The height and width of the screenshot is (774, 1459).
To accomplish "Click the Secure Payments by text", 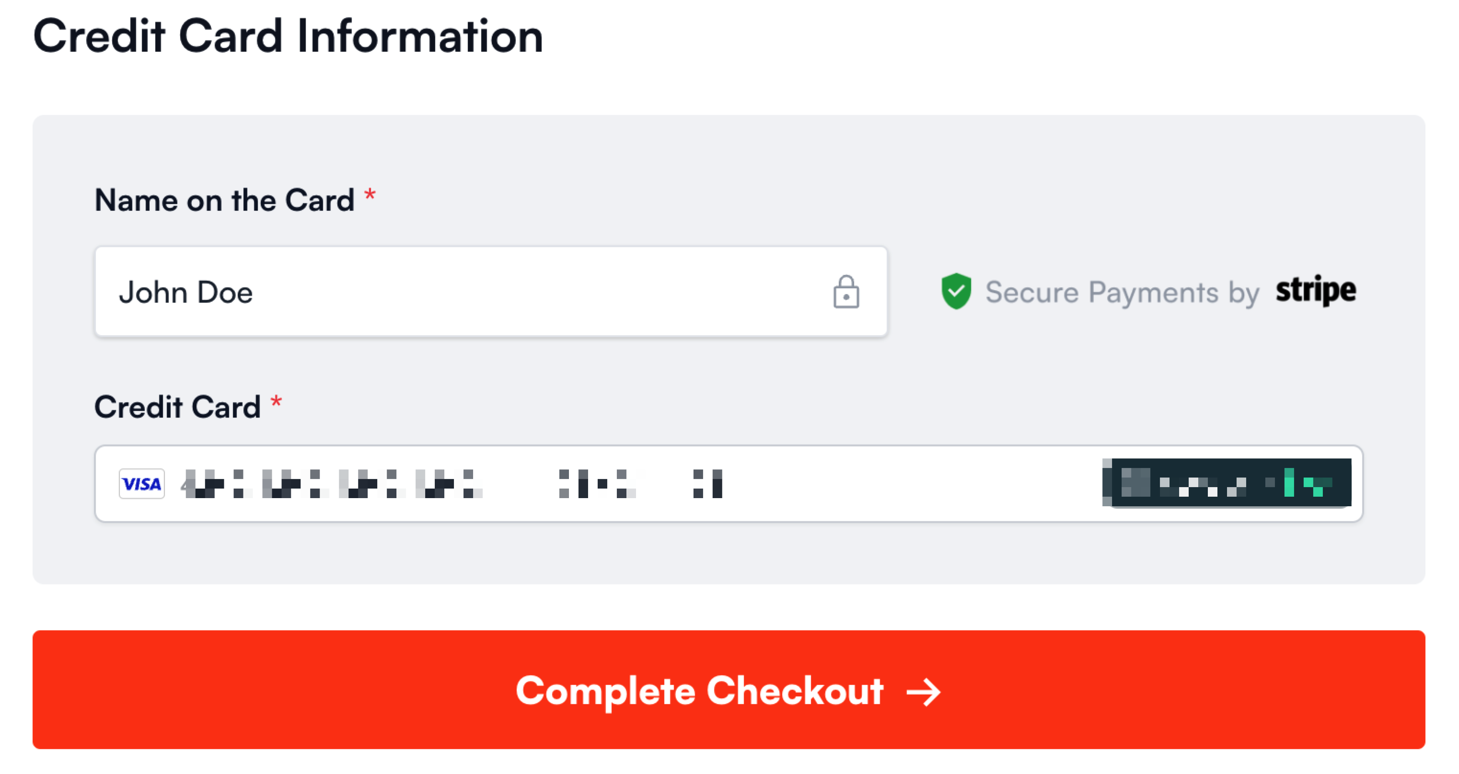I will pyautogui.click(x=1122, y=293).
